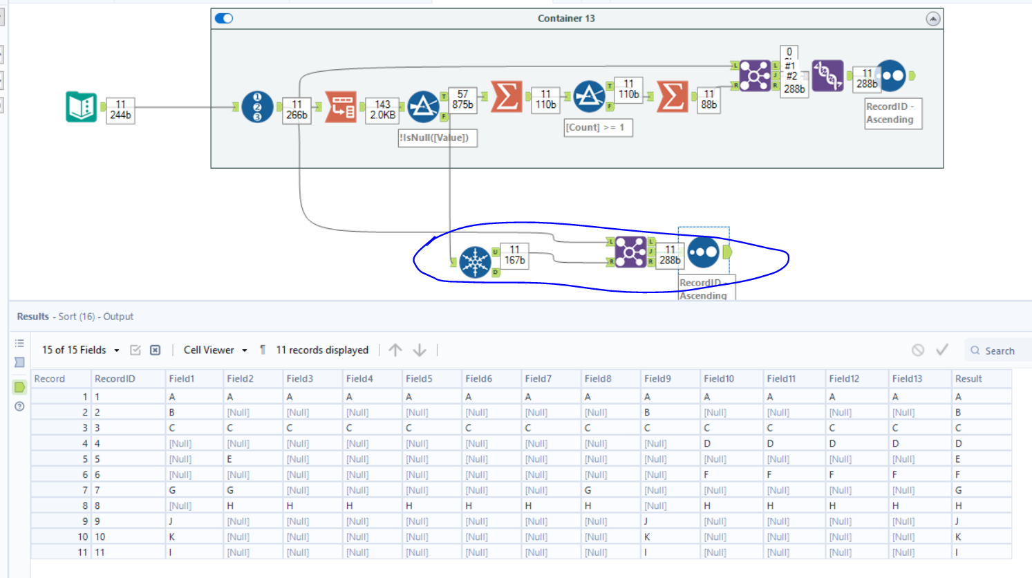Screen dimensions: 1032x578
Task: Select the Input Data tool
Action: point(82,107)
